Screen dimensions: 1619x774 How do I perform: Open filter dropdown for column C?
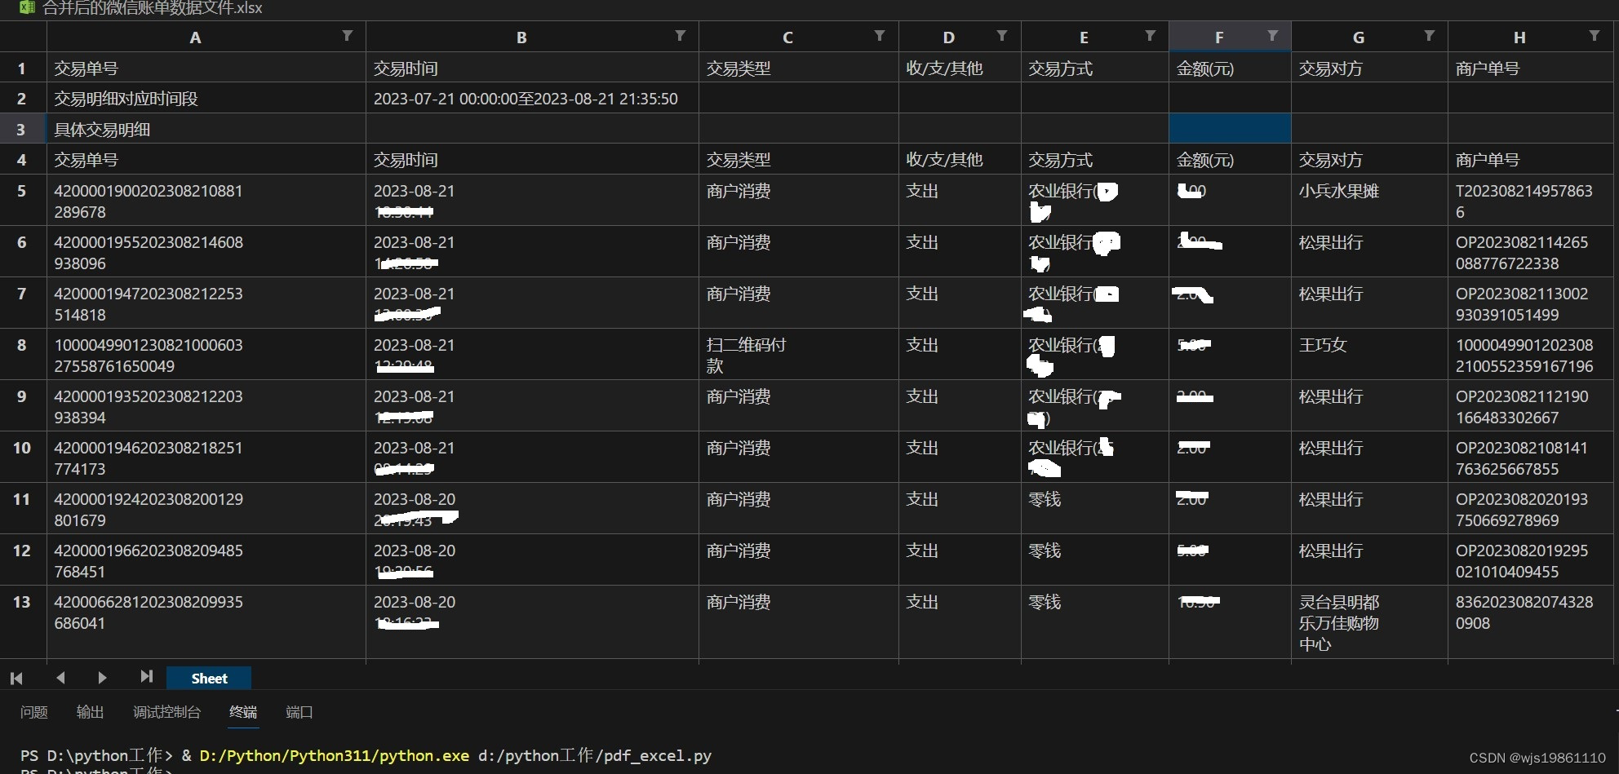(880, 36)
